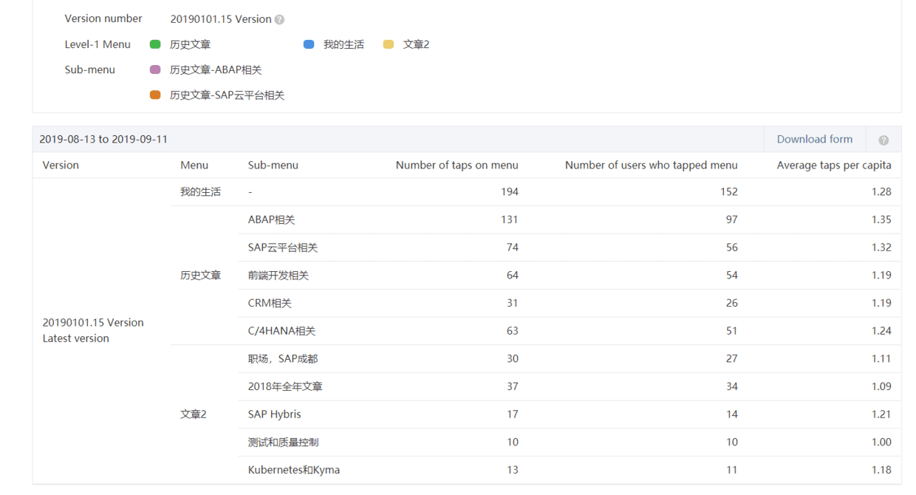Click the 20190101.15 Version text at top

(221, 19)
